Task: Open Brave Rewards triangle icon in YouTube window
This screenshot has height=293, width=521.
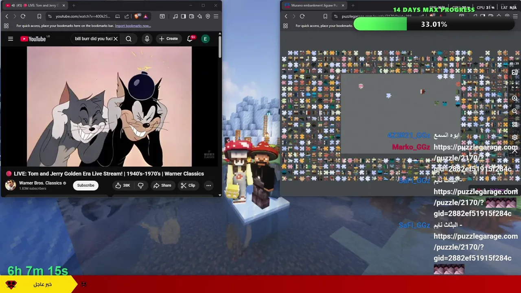Action: [145, 16]
